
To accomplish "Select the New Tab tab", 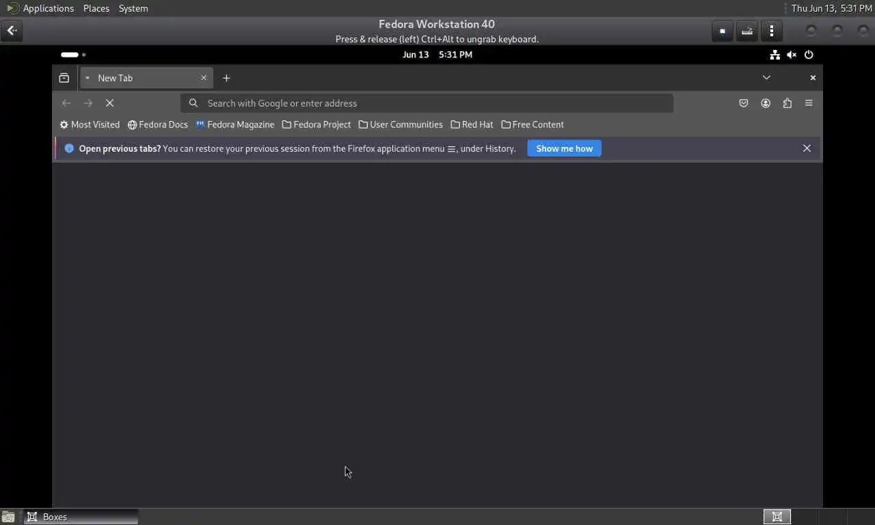I will (x=146, y=78).
